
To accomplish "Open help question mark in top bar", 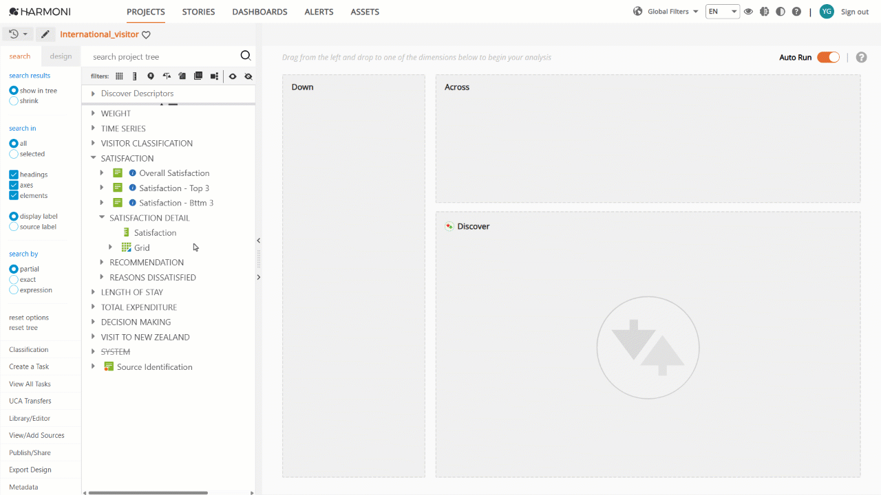I will (796, 12).
